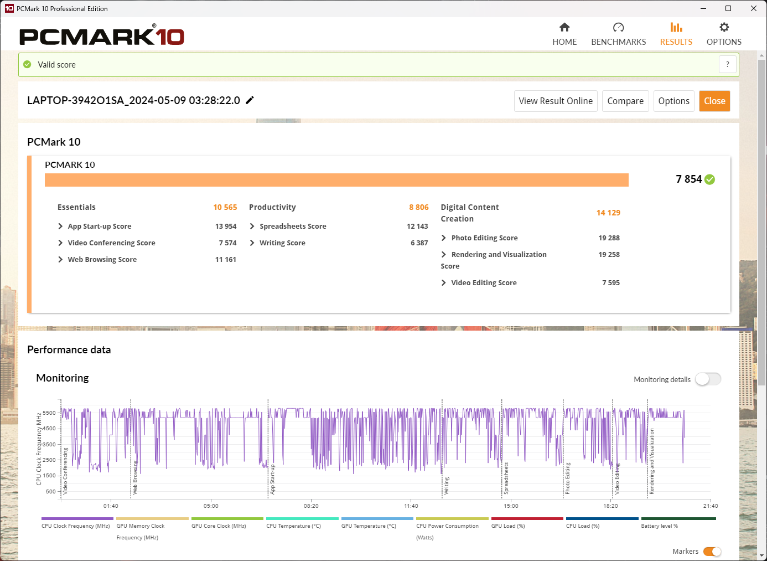Enable the Monitoring details toggle
This screenshot has width=767, height=561.
point(708,379)
